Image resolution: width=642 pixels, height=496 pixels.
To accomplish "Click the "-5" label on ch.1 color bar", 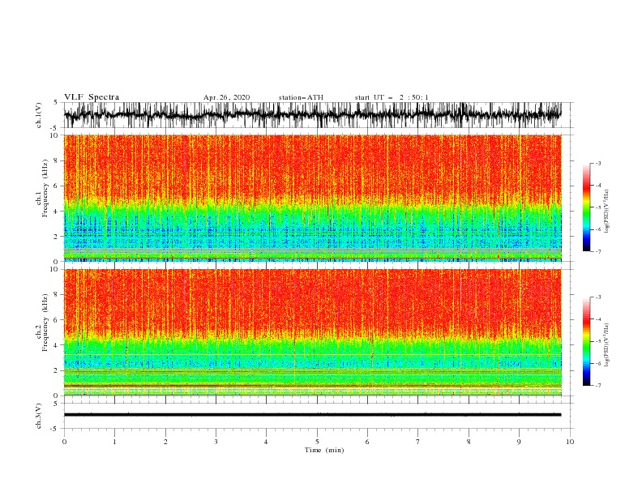I will (598, 207).
